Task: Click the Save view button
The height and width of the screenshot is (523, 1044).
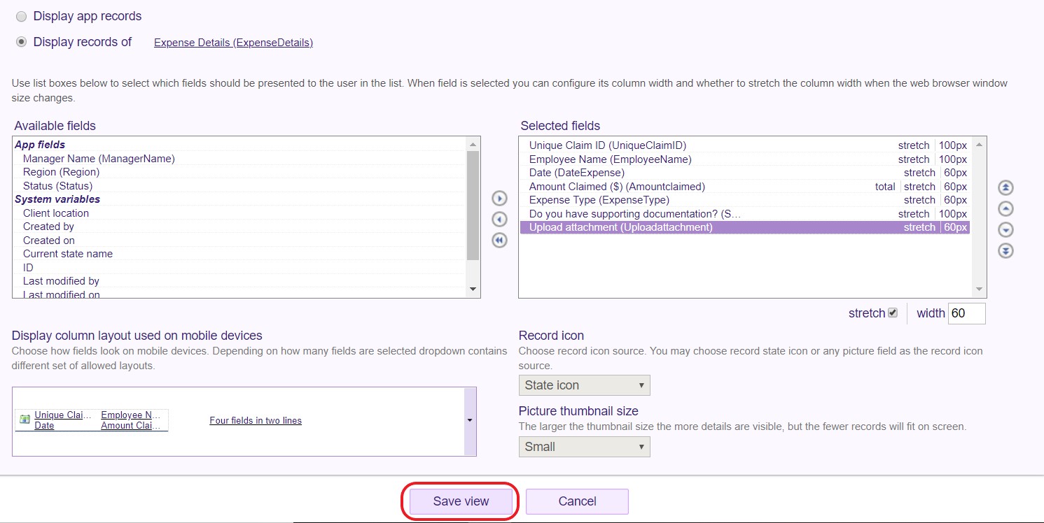Action: (x=461, y=501)
